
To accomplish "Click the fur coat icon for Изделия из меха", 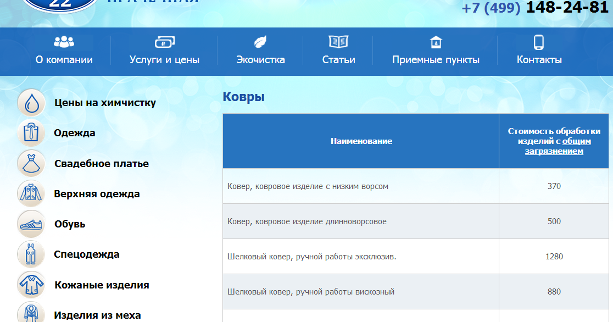I will pyautogui.click(x=31, y=312).
